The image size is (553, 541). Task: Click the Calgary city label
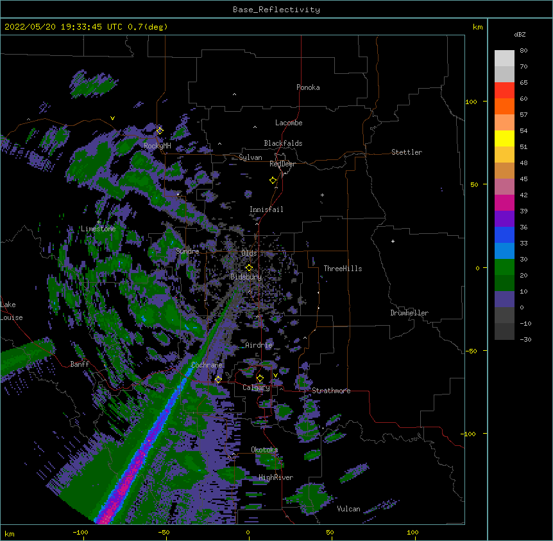(x=256, y=387)
